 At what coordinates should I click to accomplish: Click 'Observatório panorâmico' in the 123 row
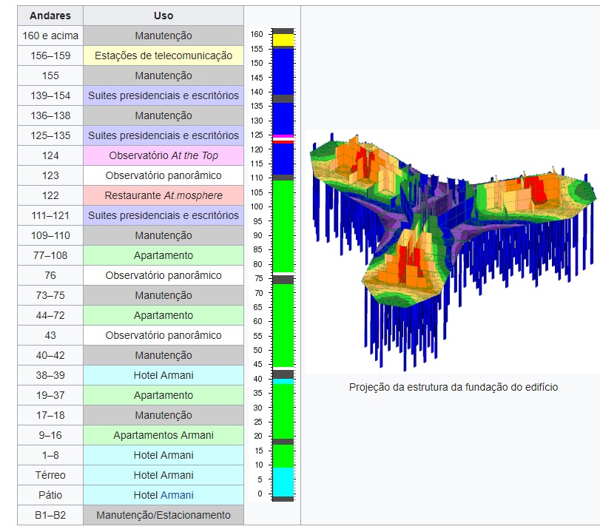point(164,175)
